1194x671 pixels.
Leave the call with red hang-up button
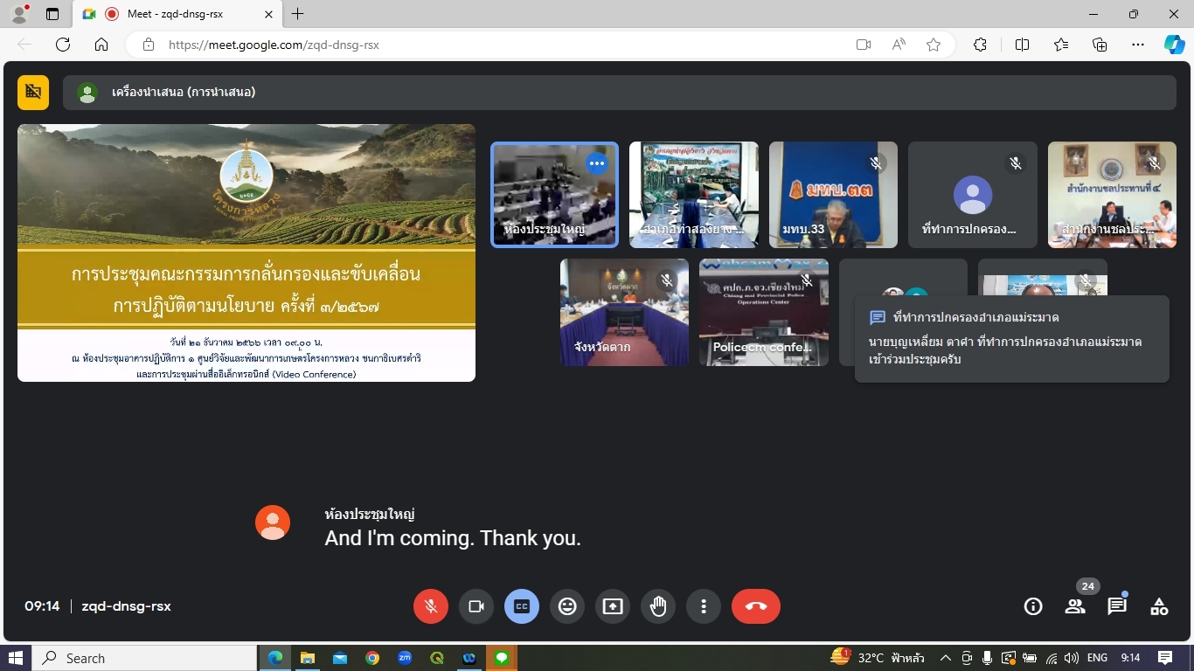pyautogui.click(x=756, y=606)
